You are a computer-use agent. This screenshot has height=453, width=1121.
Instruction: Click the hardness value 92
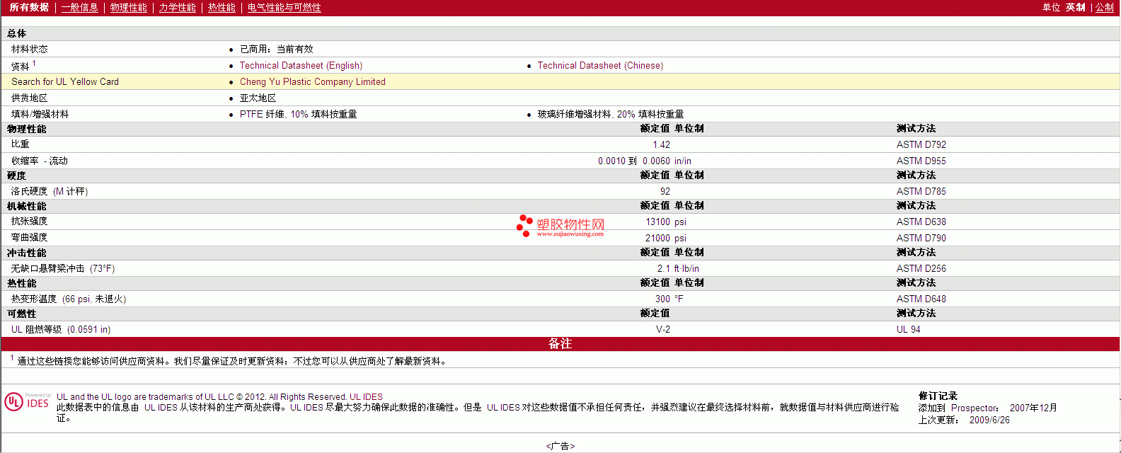pyautogui.click(x=665, y=191)
